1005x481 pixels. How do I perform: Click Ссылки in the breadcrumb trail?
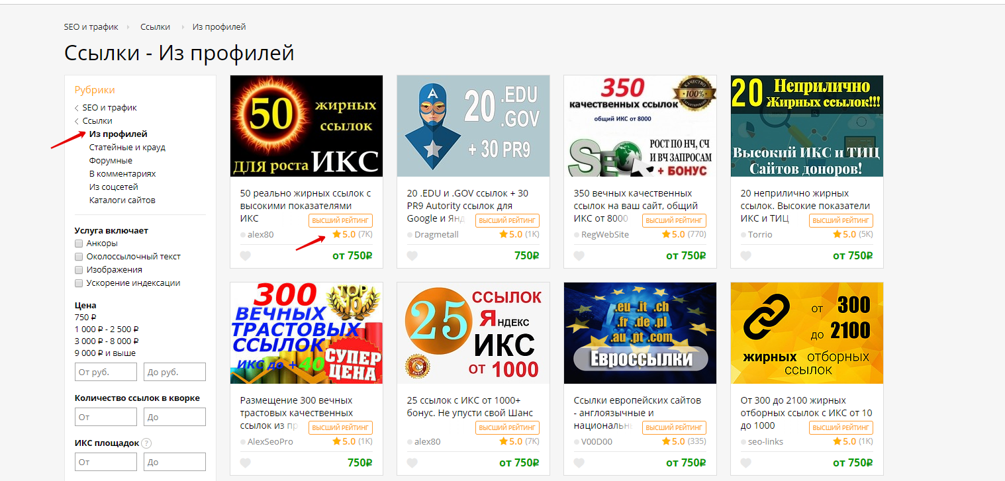pos(155,27)
